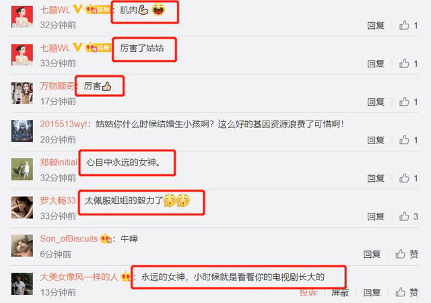Reply to Son_ofBiscuits' 牛啤 comment
This screenshot has width=431, height=303.
tap(372, 255)
